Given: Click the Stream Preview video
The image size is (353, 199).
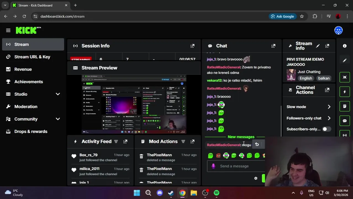Looking at the screenshot, I should 134,104.
